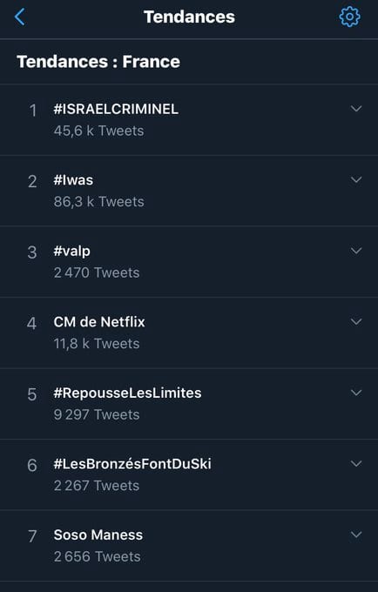Open #RepousseLesLimites hashtag

point(127,393)
